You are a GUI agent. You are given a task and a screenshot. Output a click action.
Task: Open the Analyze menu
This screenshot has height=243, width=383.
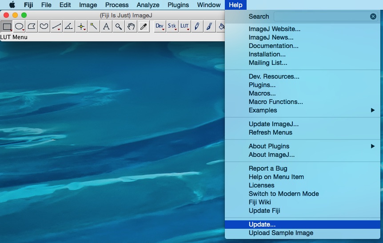click(148, 5)
